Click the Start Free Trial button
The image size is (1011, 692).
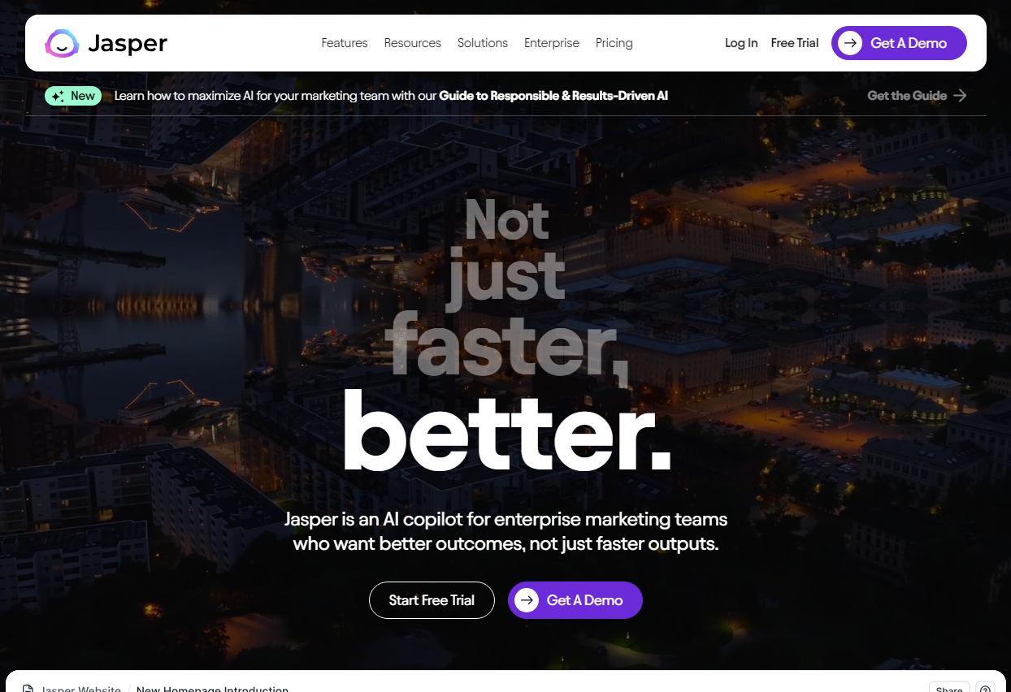coord(432,600)
